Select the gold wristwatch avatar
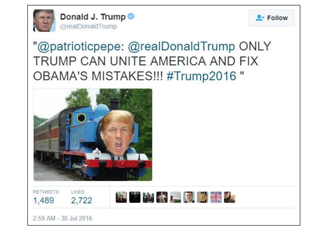 click(202, 197)
